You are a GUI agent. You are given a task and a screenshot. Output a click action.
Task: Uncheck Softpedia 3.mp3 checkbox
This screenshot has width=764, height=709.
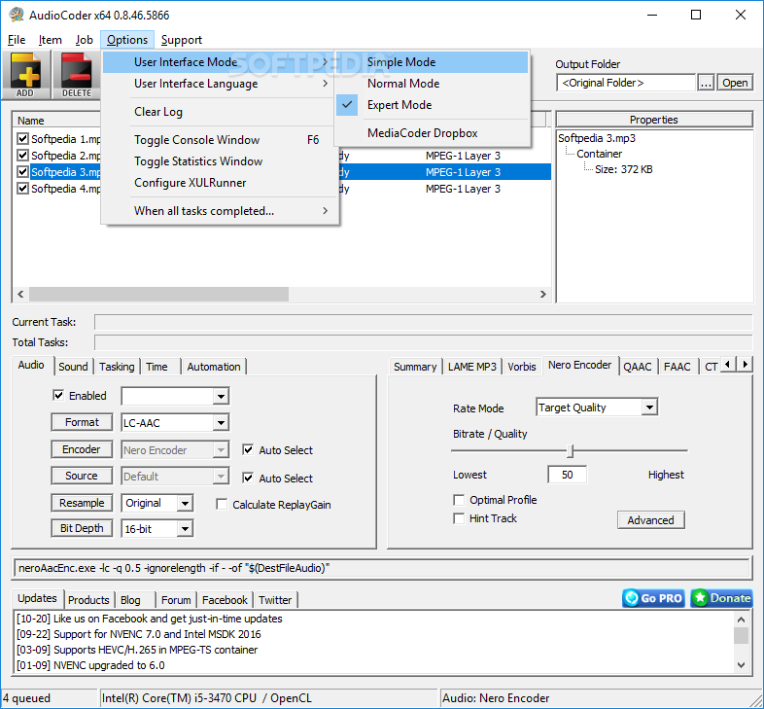[22, 171]
